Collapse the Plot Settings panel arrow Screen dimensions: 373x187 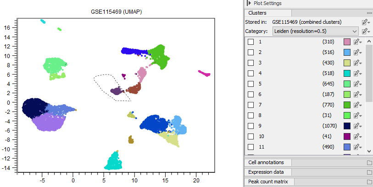(249, 3)
